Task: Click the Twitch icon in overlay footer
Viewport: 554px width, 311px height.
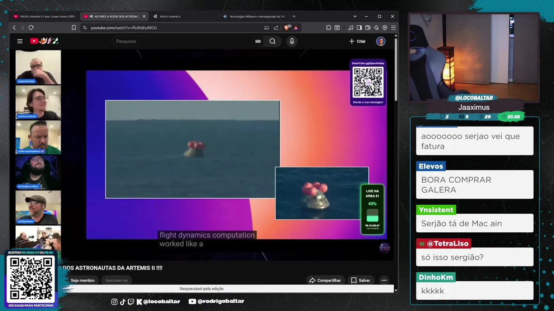Action: click(x=131, y=301)
